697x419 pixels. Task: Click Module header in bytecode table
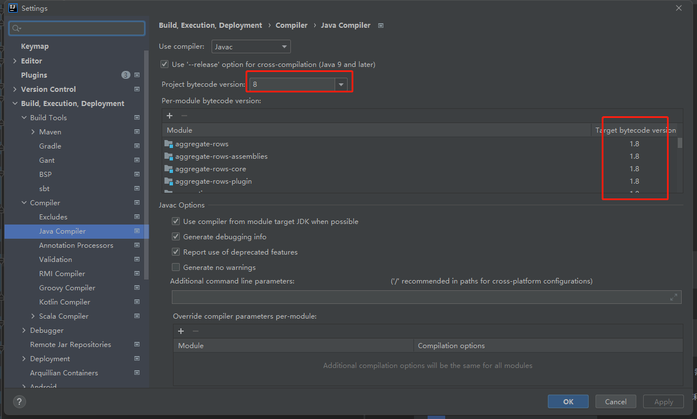(377, 130)
